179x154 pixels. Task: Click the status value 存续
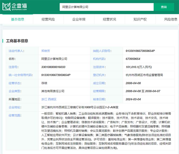[44, 83]
